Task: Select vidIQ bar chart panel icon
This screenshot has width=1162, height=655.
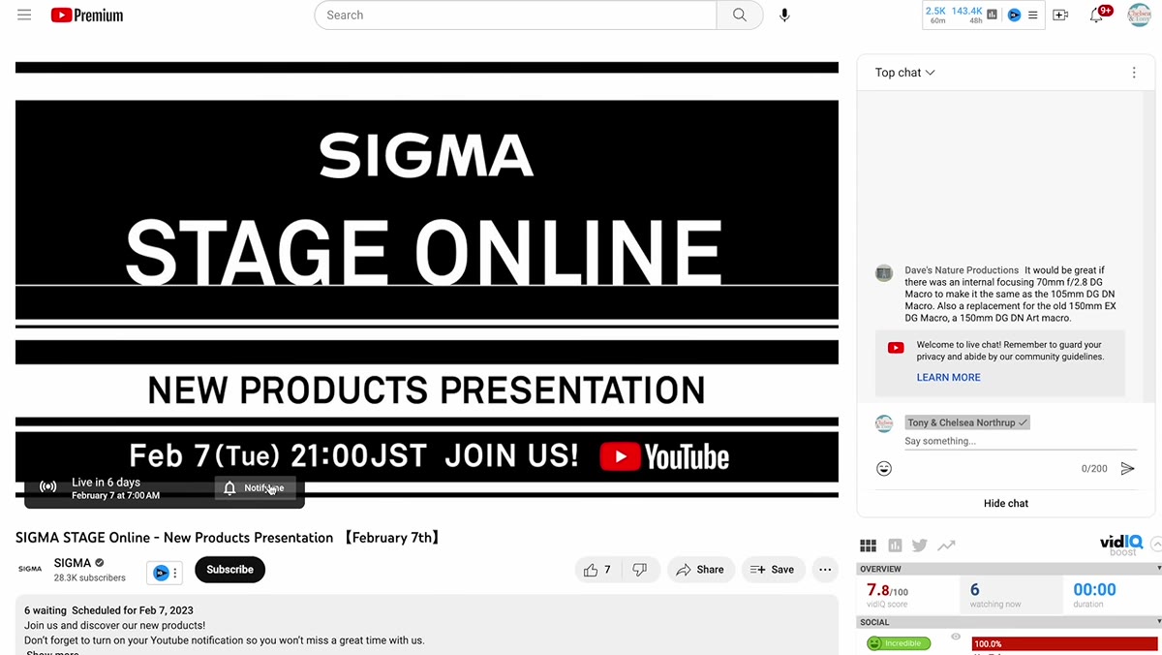Action: click(895, 546)
